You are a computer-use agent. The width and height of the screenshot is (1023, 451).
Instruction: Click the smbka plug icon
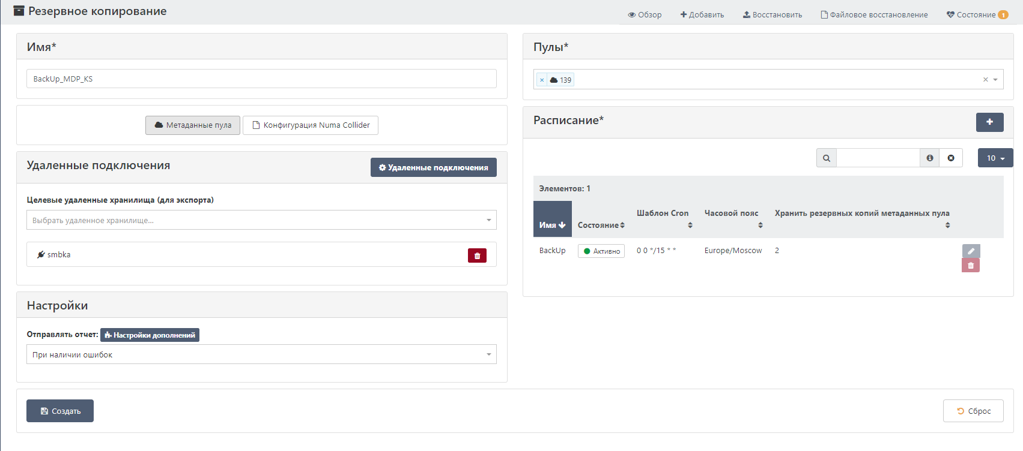41,254
